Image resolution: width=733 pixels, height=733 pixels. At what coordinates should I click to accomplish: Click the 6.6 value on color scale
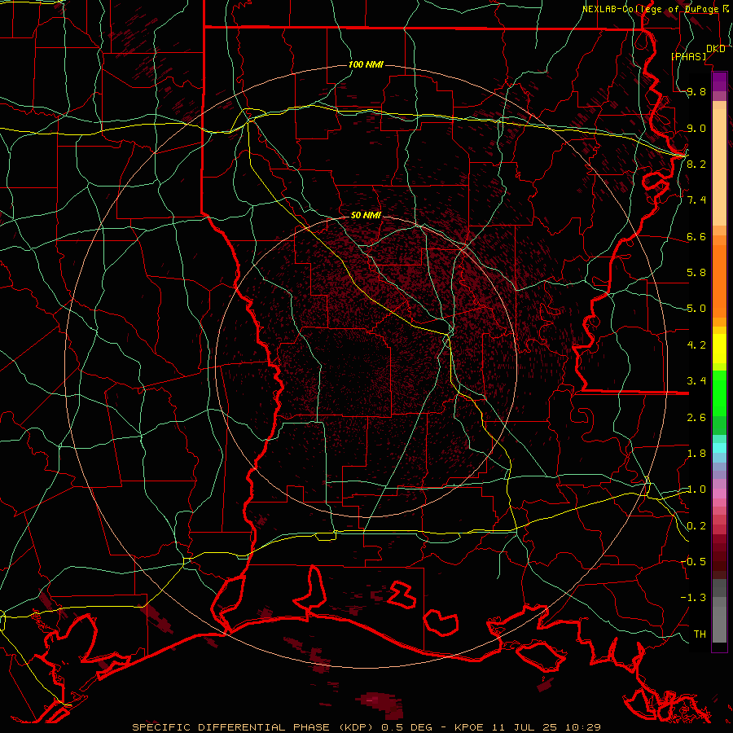[696, 236]
